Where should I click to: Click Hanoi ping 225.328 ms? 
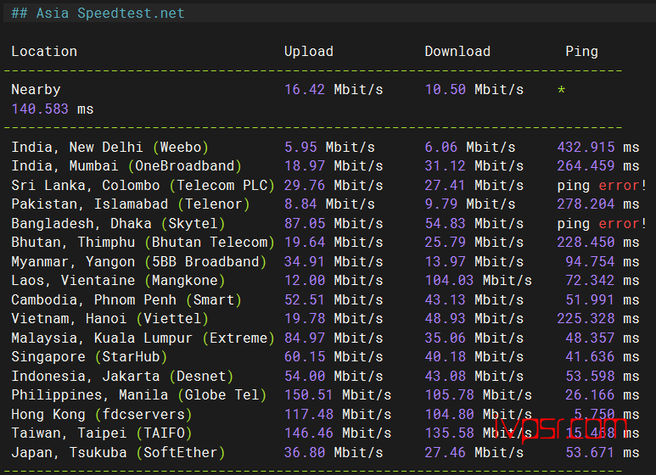coord(598,319)
